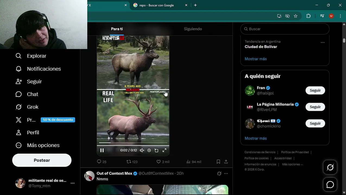
Task: Open Condiciones de Servicio link
Action: pyautogui.click(x=260, y=152)
